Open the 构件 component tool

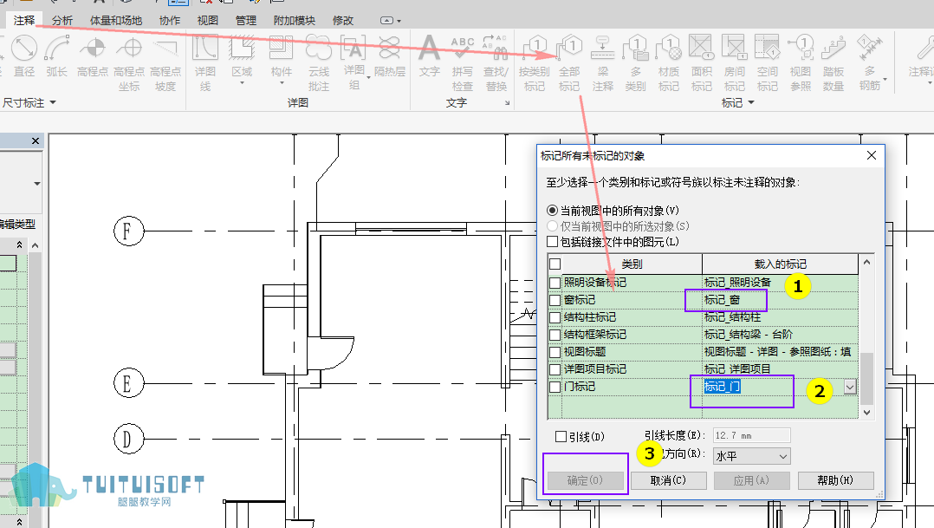tap(281, 60)
